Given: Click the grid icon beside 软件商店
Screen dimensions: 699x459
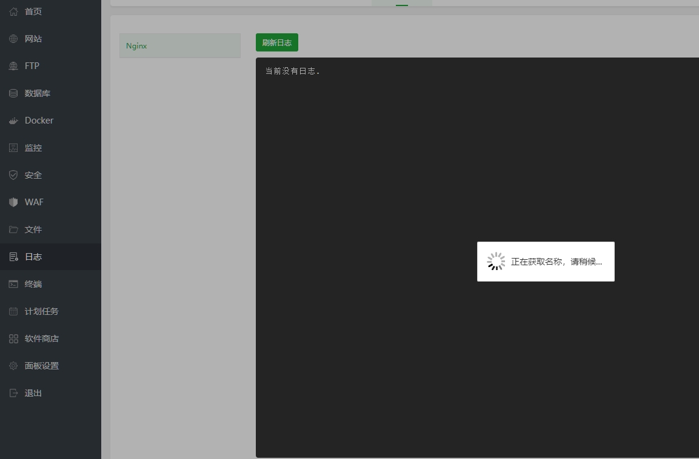Looking at the screenshot, I should point(13,338).
